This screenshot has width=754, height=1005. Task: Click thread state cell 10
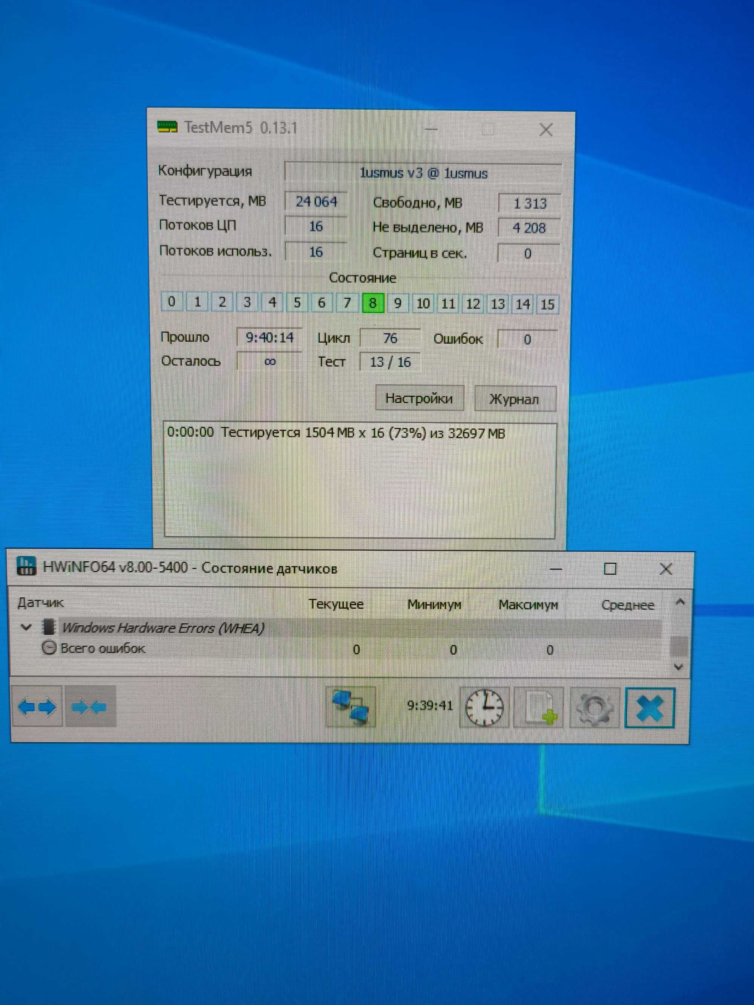pos(423,303)
